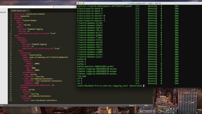Click container name fluentd-kafka
The width and height of the screenshot is (202, 114).
35,55
